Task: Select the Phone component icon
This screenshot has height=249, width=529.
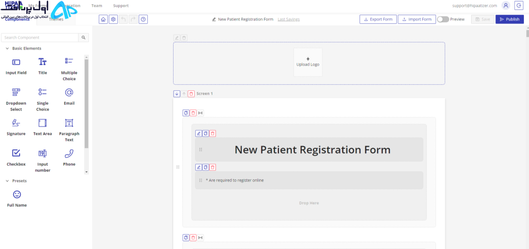Action: (x=69, y=153)
